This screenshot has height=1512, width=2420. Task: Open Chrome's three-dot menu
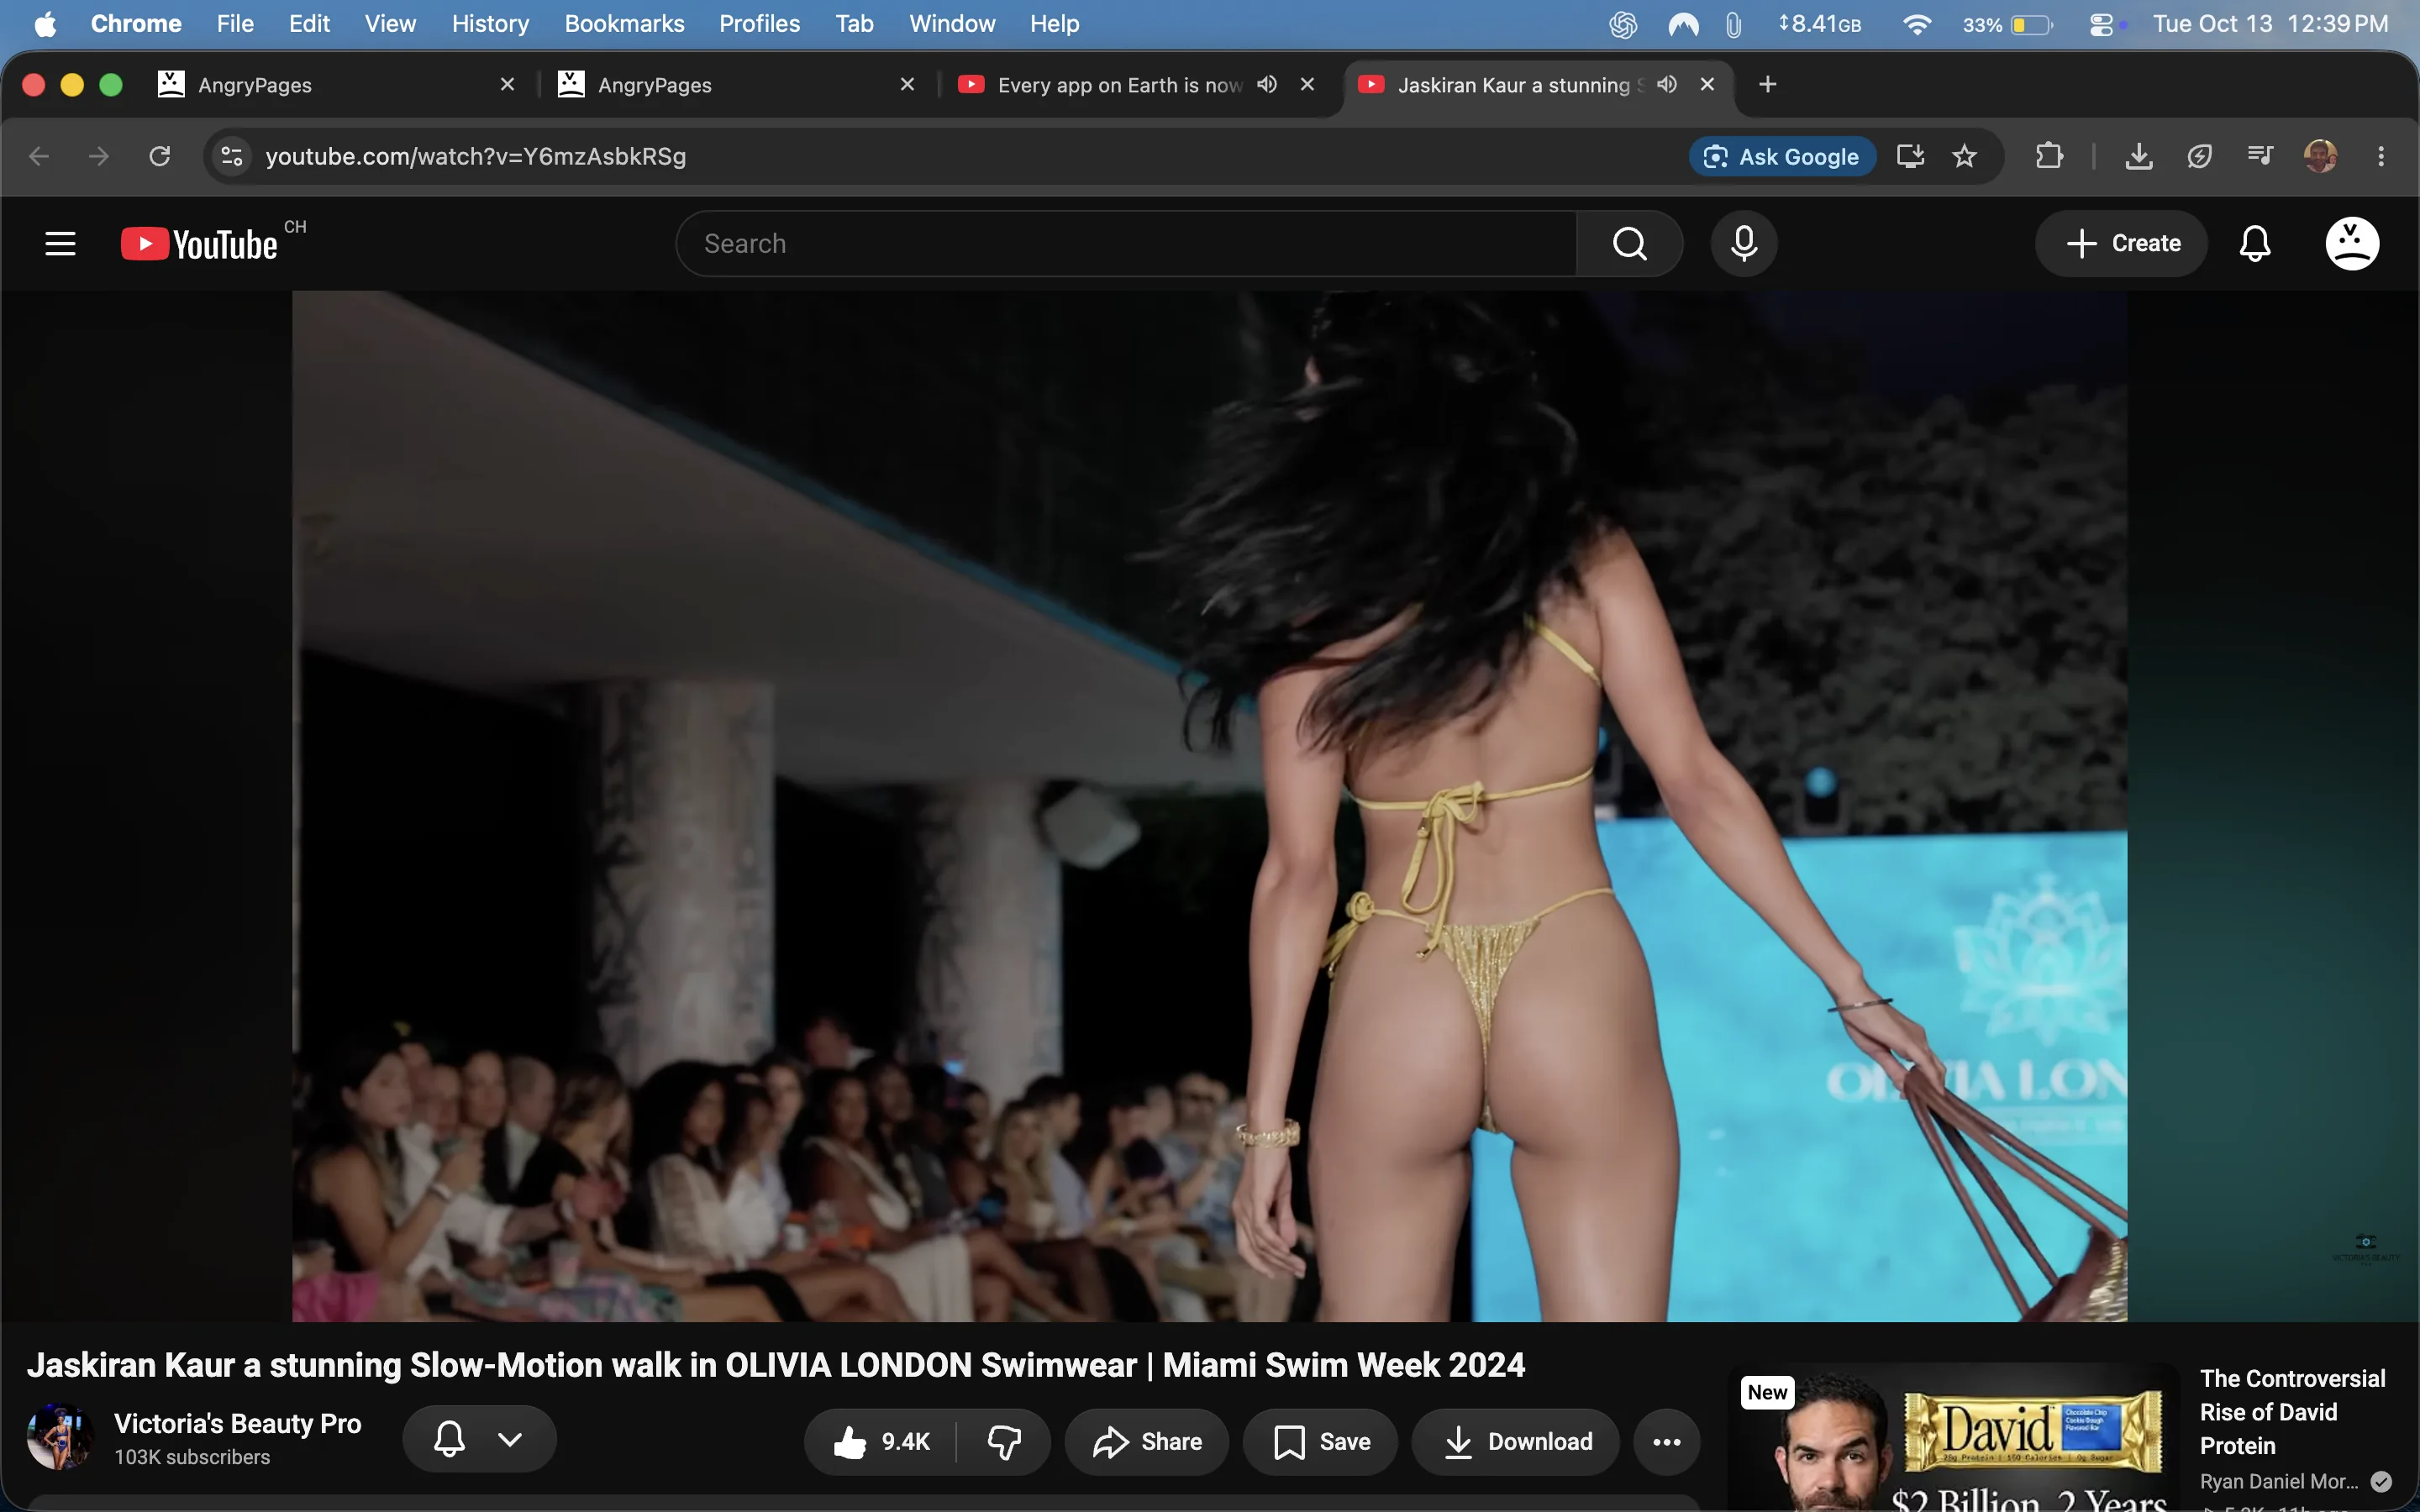[x=2381, y=156]
